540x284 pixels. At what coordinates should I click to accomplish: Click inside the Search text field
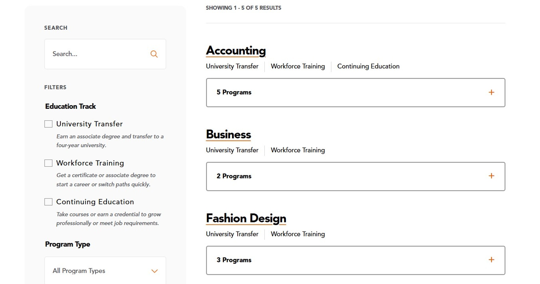94,54
